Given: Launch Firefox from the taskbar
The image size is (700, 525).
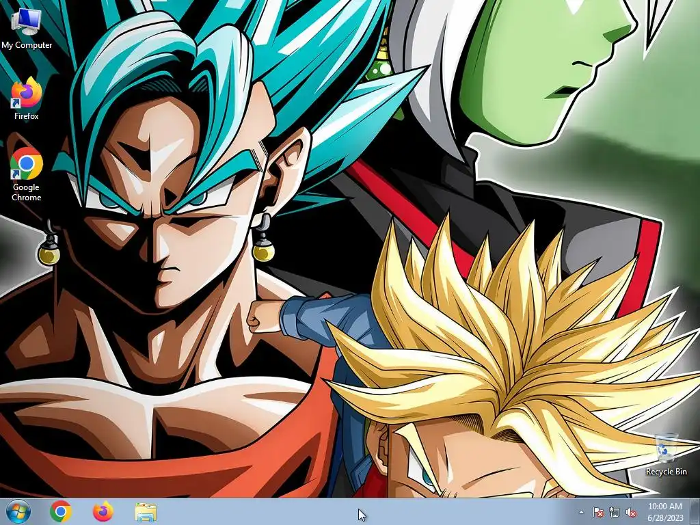Looking at the screenshot, I should (103, 511).
